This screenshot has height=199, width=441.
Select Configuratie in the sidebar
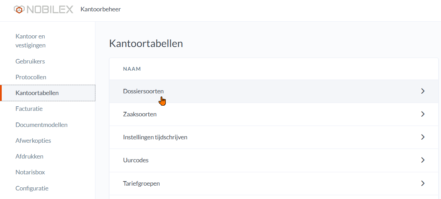(x=32, y=188)
